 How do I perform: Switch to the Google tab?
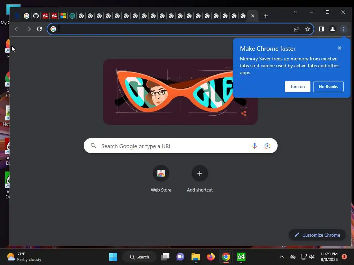27,16
